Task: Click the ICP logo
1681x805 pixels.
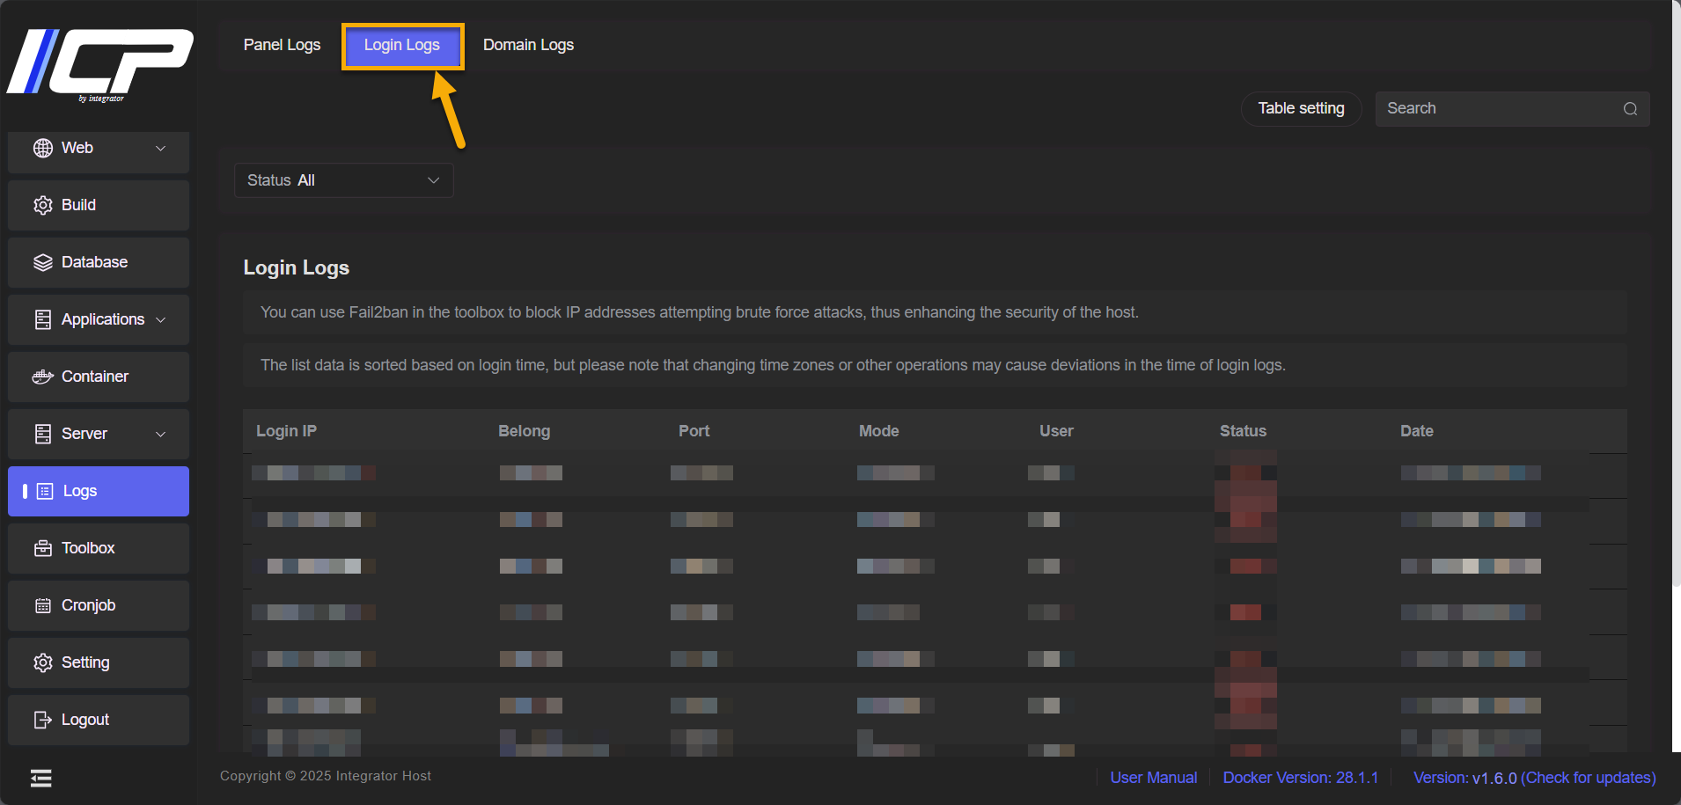Action: click(99, 64)
